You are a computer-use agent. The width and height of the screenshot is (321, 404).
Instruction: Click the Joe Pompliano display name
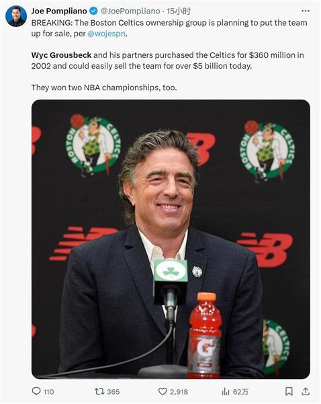tap(59, 11)
